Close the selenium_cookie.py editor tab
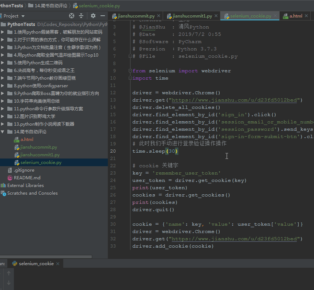This screenshot has height=290, width=314. [275, 16]
